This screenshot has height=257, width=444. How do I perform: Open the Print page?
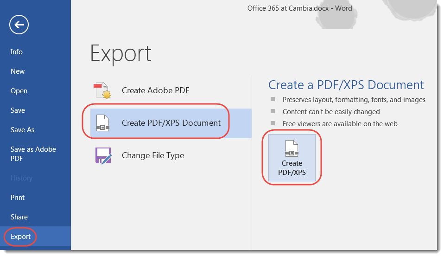pos(18,198)
